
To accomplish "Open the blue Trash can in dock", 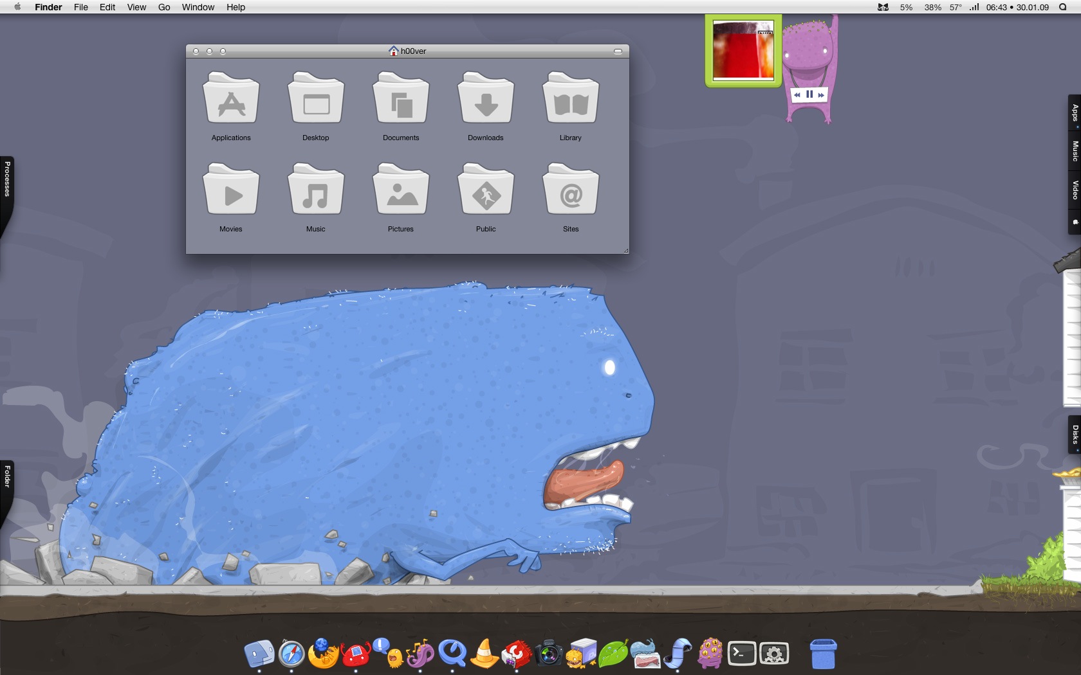I will pyautogui.click(x=823, y=654).
